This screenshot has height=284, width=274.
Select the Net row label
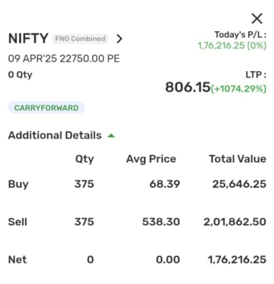17,259
